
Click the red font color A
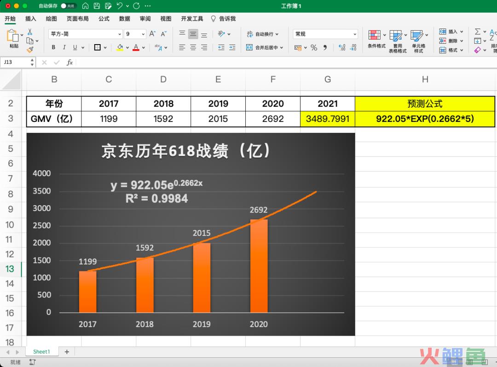(136, 47)
